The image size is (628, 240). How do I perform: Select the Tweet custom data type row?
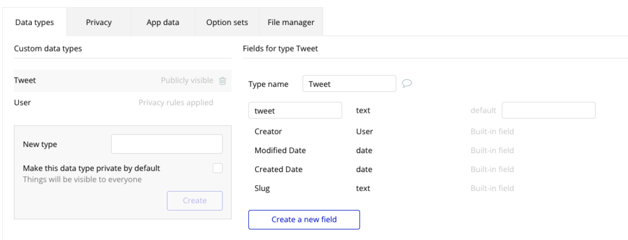pos(123,80)
